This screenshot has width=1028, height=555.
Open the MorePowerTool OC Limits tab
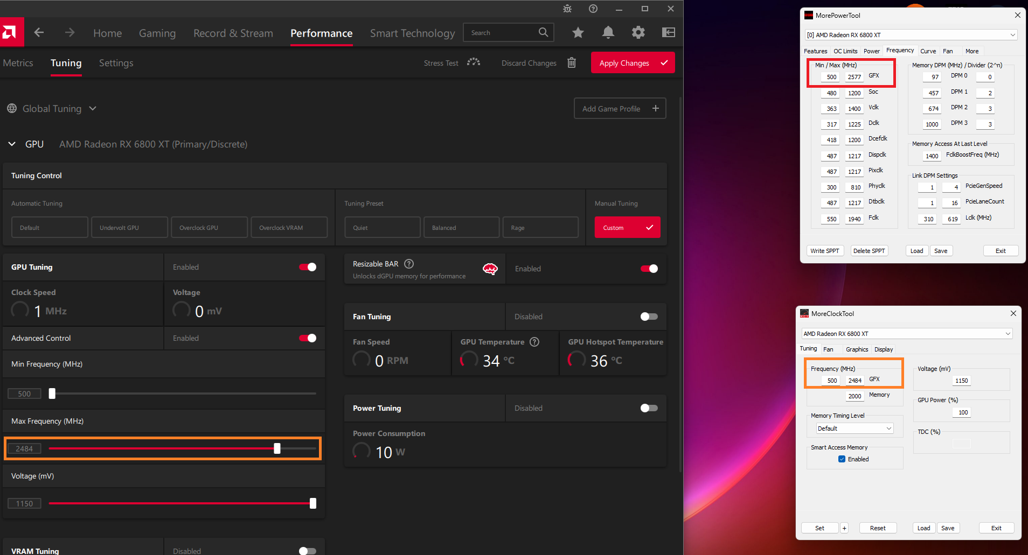point(845,51)
